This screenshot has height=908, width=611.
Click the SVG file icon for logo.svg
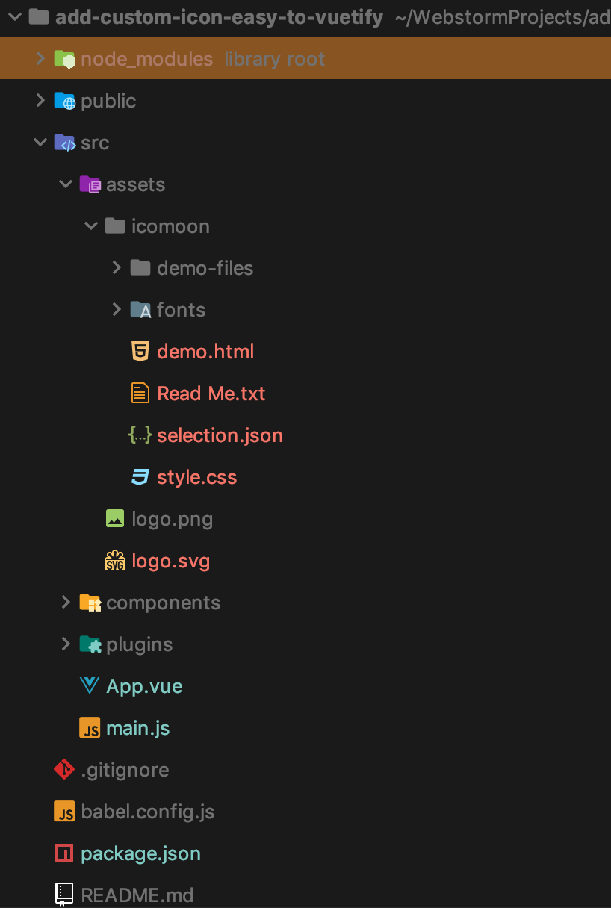tap(115, 561)
